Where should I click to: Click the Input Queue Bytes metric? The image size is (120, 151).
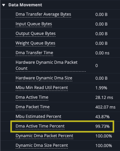34,24
